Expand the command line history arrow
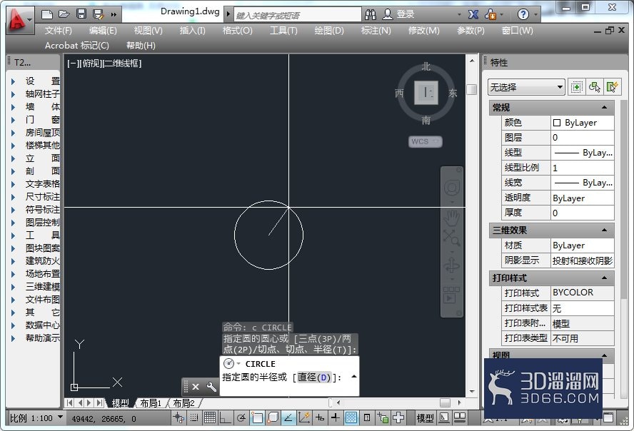The image size is (634, 431). pos(354,377)
